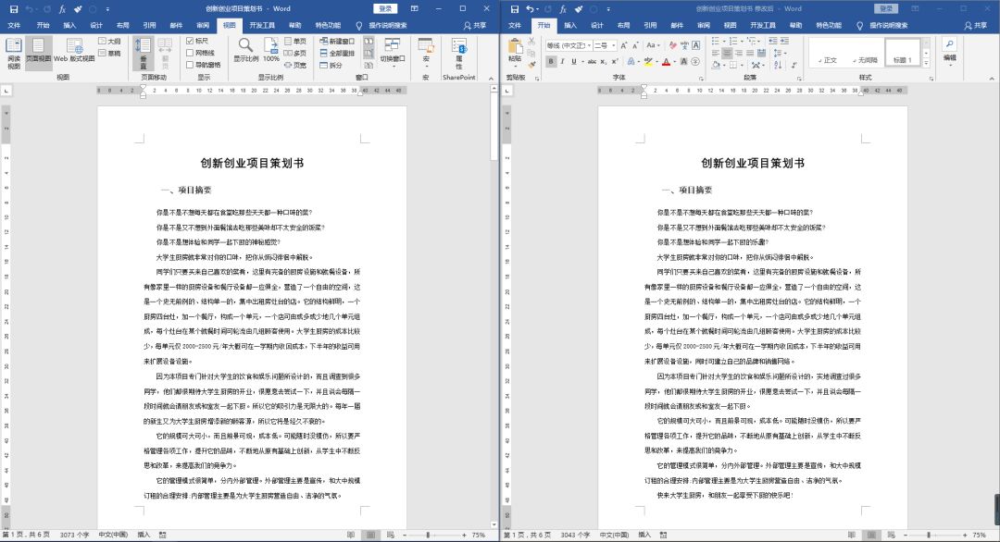This screenshot has height=542, width=1000.
Task: Enable the Navigation Pane checkbox
Action: tap(189, 65)
